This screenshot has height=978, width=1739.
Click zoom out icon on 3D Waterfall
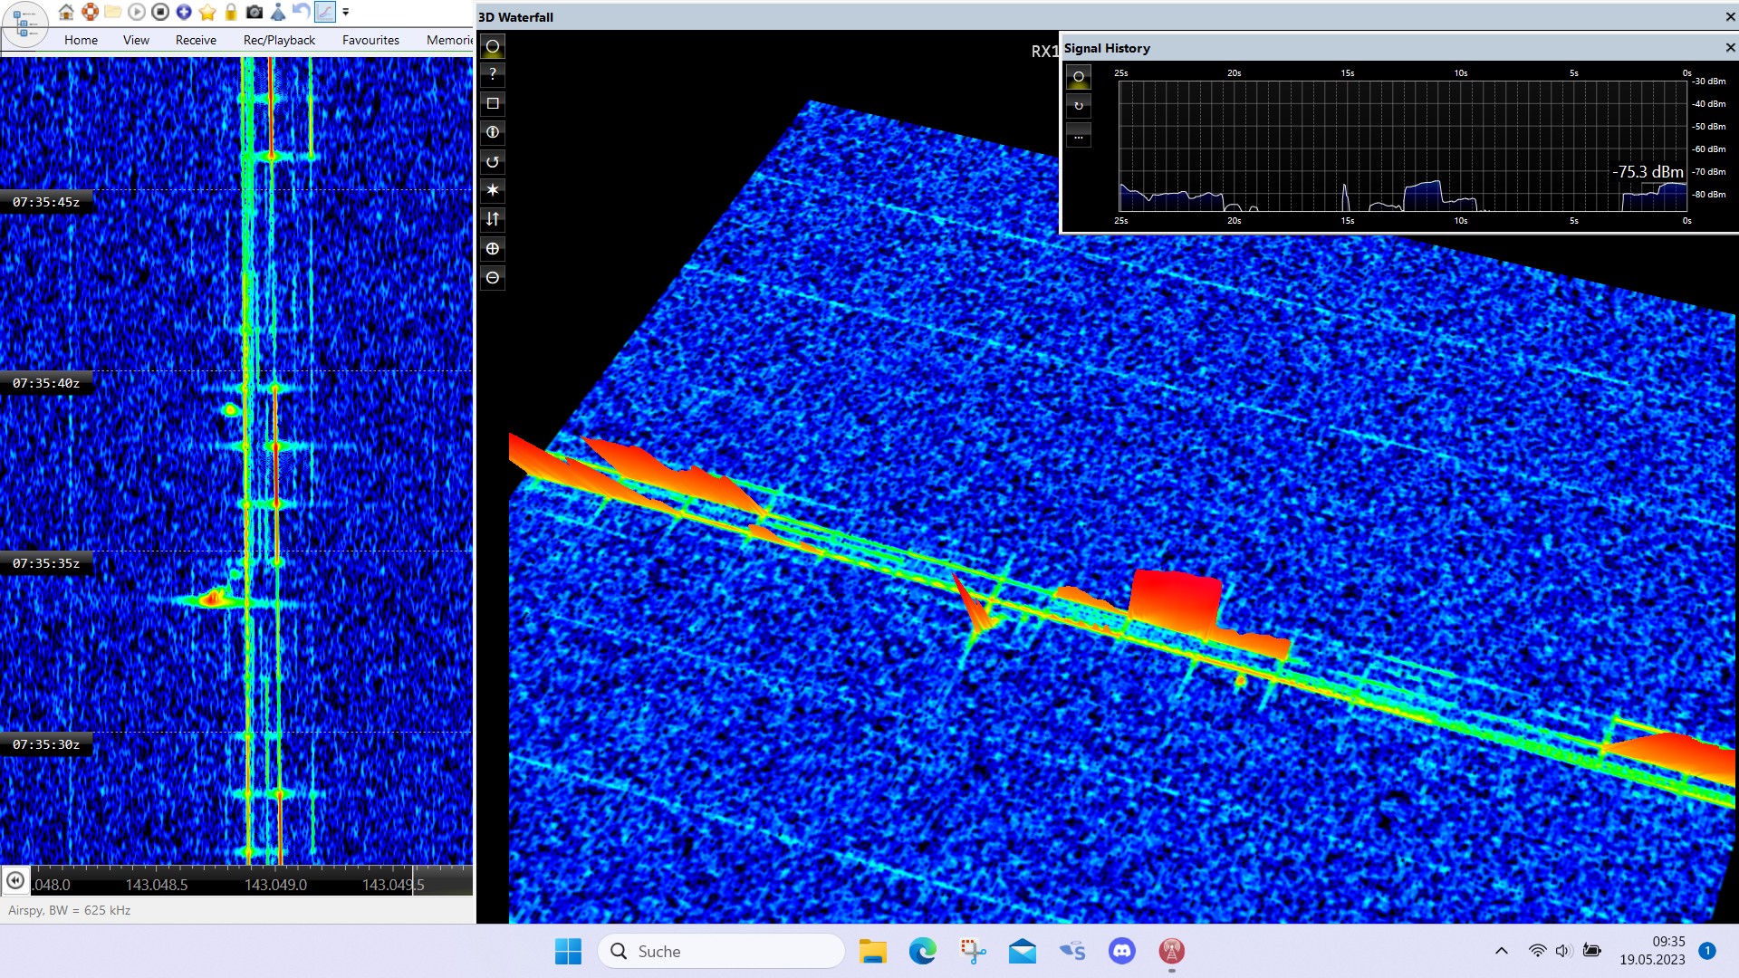pyautogui.click(x=493, y=277)
